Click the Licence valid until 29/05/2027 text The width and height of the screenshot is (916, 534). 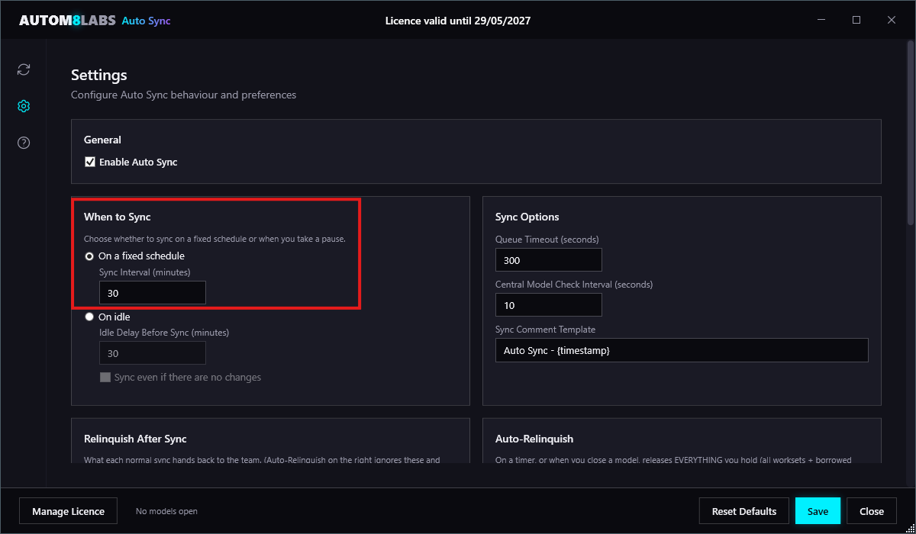[x=458, y=21]
